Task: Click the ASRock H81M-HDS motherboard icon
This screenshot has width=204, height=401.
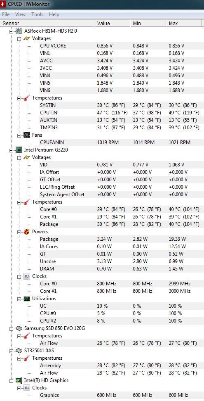Action: pos(19,31)
